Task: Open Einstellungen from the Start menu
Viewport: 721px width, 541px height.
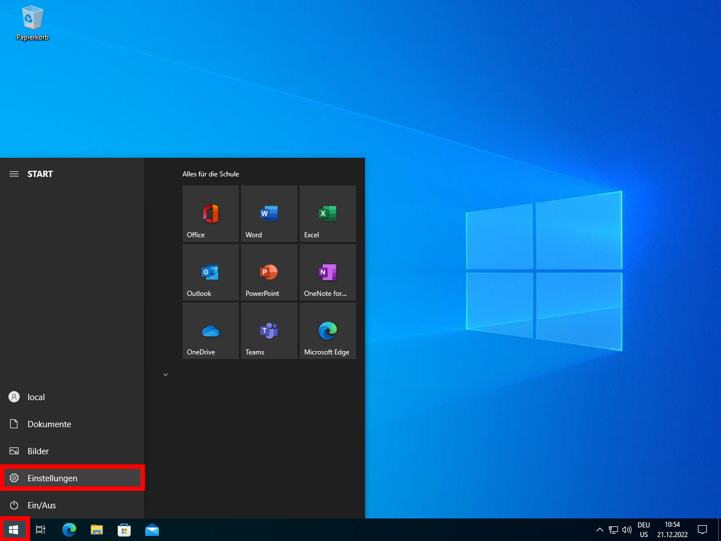Action: pyautogui.click(x=72, y=478)
